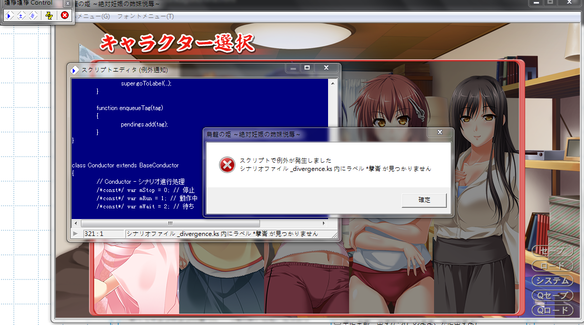This screenshot has width=584, height=325.
Task: Click the horizontal scrollbar thumb in script editor
Action: (170, 224)
